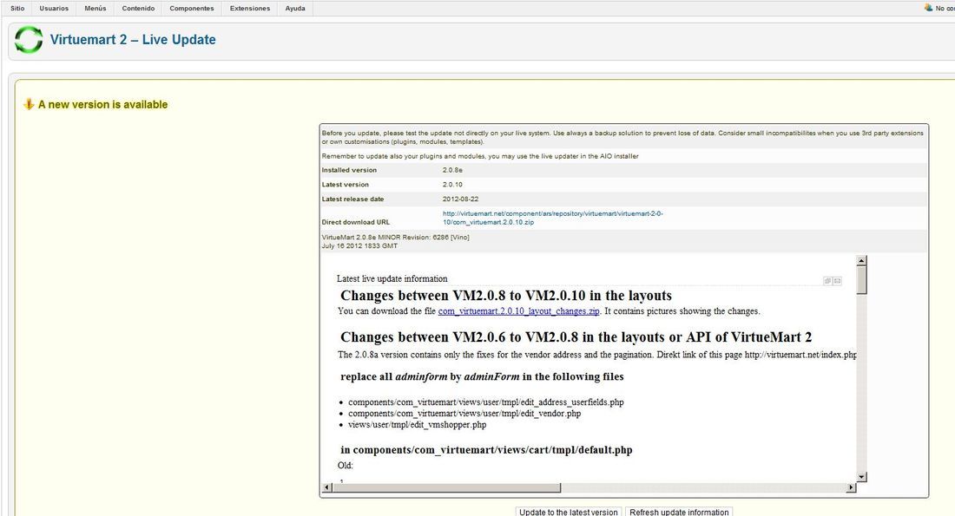955x516 pixels.
Task: Click Update to the latest version button
Action: tap(569, 512)
